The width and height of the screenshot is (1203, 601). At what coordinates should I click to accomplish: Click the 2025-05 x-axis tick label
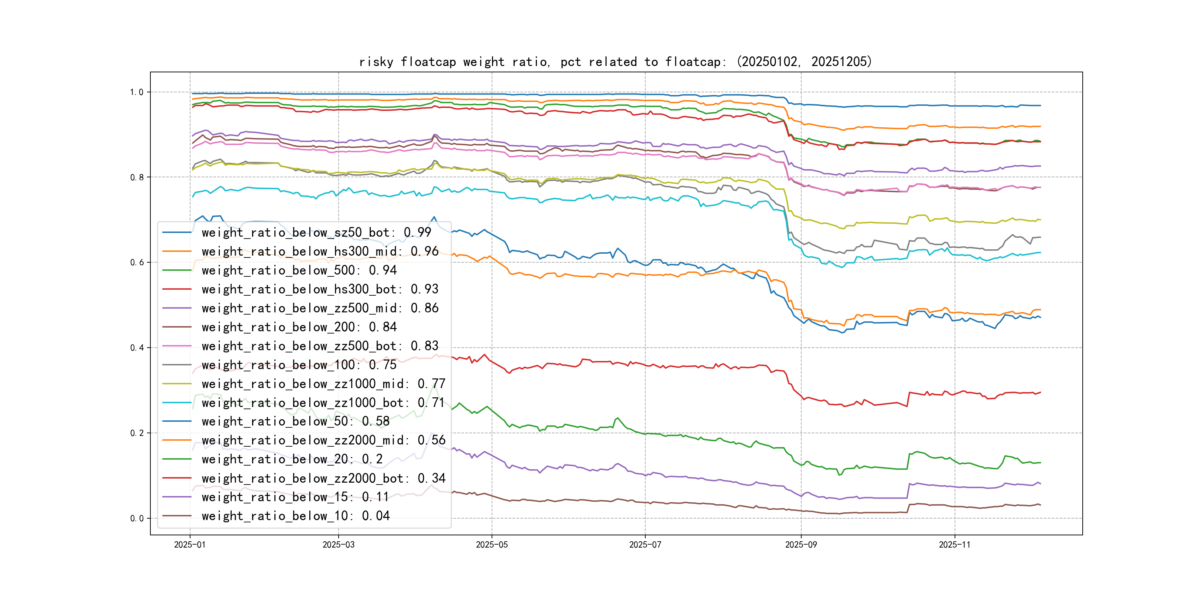click(491, 545)
